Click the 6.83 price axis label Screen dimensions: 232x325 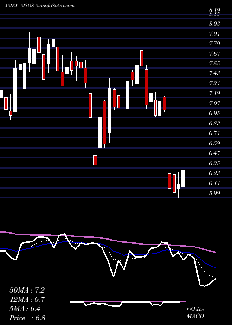click(215, 123)
